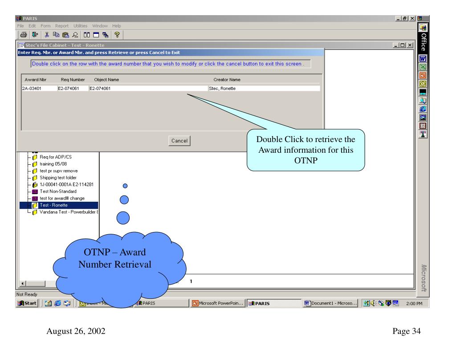Click the tree pane left scroll arrow
The image size is (456, 342).
(23, 283)
